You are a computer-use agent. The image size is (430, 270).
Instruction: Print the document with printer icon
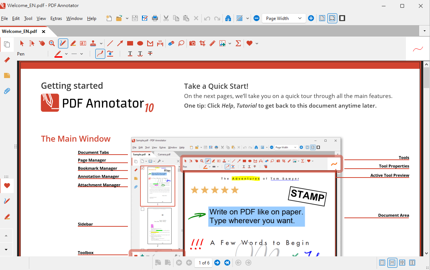pyautogui.click(x=155, y=18)
